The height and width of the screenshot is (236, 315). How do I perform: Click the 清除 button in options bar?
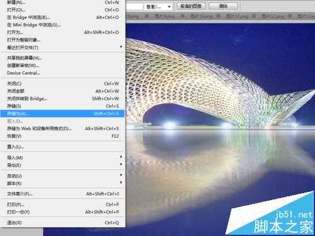(x=223, y=6)
